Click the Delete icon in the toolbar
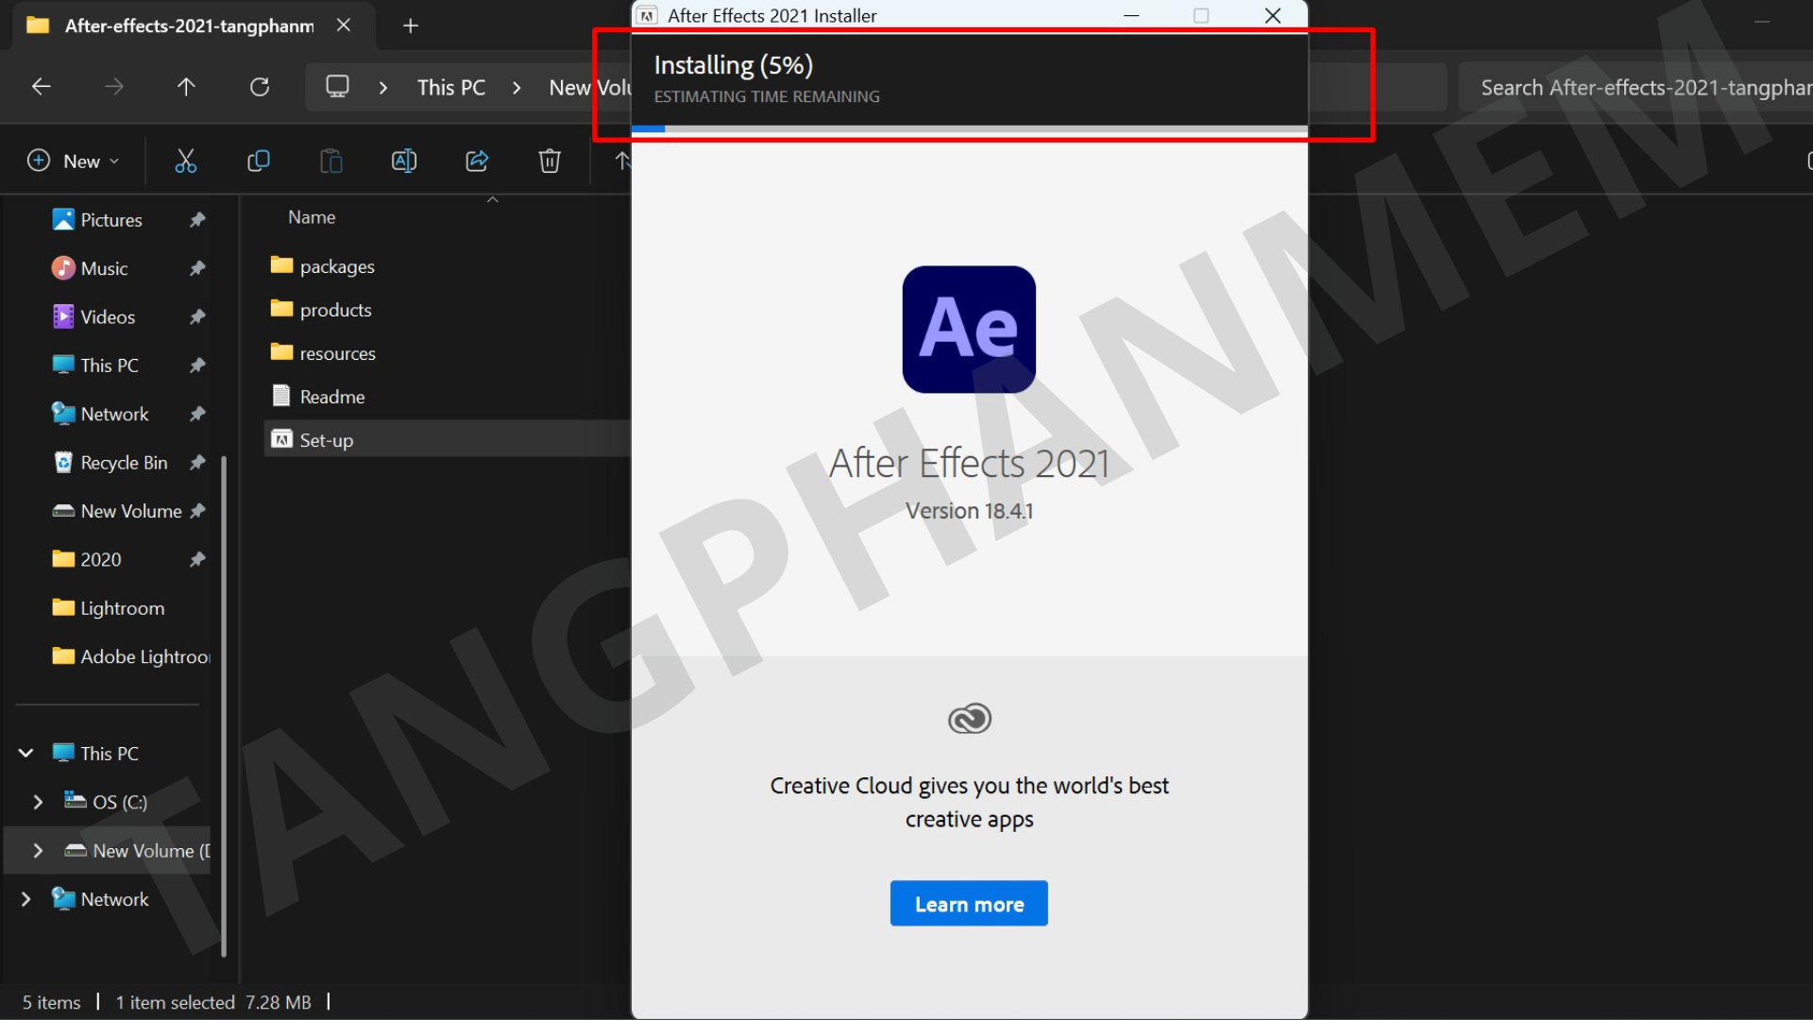Image resolution: width=1813 pixels, height=1020 pixels. (x=550, y=161)
